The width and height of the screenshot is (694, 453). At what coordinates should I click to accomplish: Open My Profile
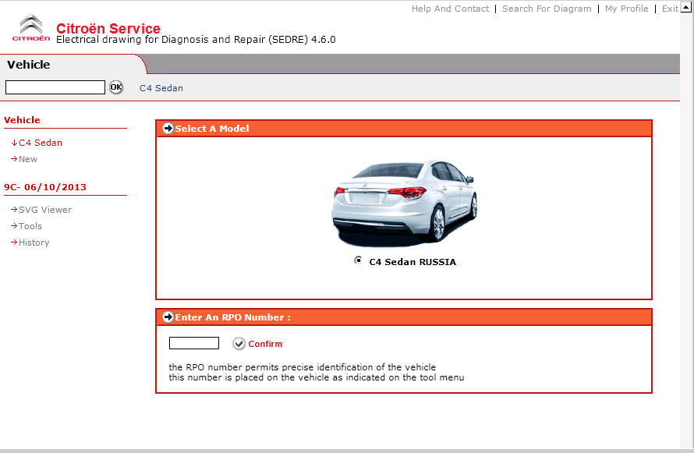(x=626, y=9)
